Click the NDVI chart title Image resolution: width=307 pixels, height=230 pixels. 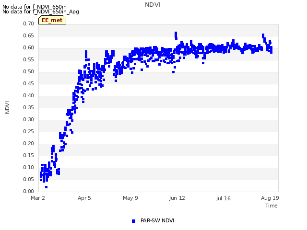tap(153, 5)
